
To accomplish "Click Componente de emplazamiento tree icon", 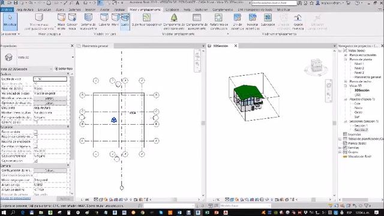I will point(174,17).
